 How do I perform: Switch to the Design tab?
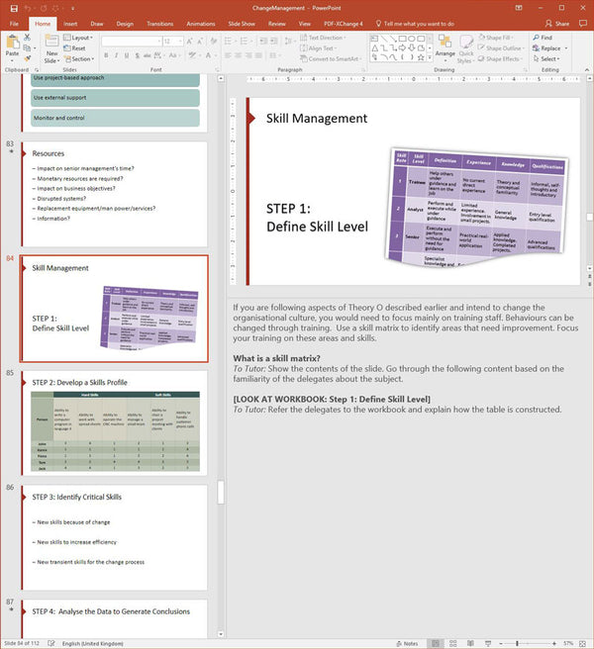[125, 24]
